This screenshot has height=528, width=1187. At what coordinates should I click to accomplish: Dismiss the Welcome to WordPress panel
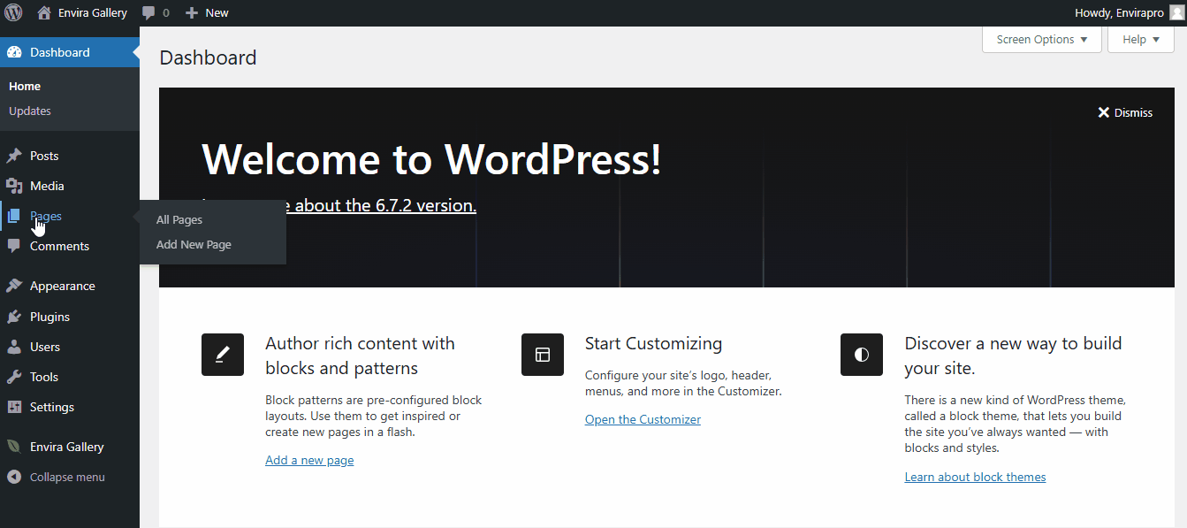1124,112
